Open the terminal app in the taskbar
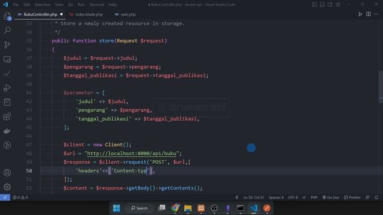Screen dimensions: 383x215 [241, 208]
